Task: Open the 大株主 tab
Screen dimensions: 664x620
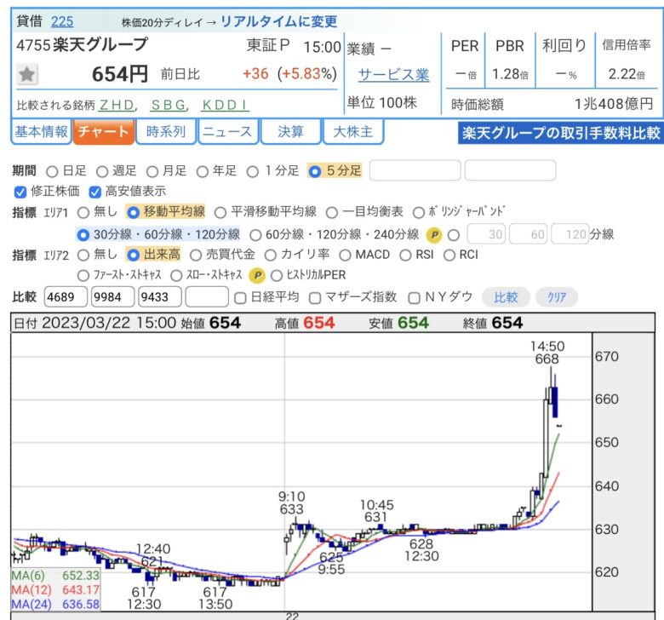Action: (x=353, y=132)
